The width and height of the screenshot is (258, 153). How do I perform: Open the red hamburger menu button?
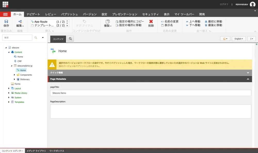[5, 14]
